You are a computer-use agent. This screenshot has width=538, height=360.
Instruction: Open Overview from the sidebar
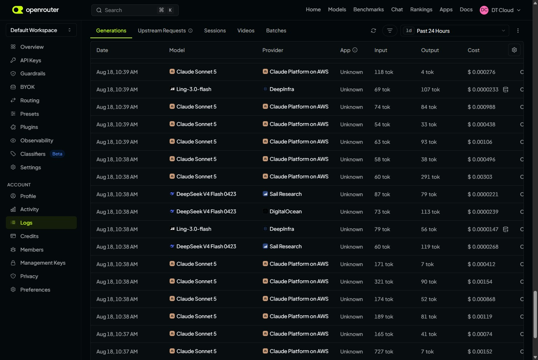click(41, 47)
